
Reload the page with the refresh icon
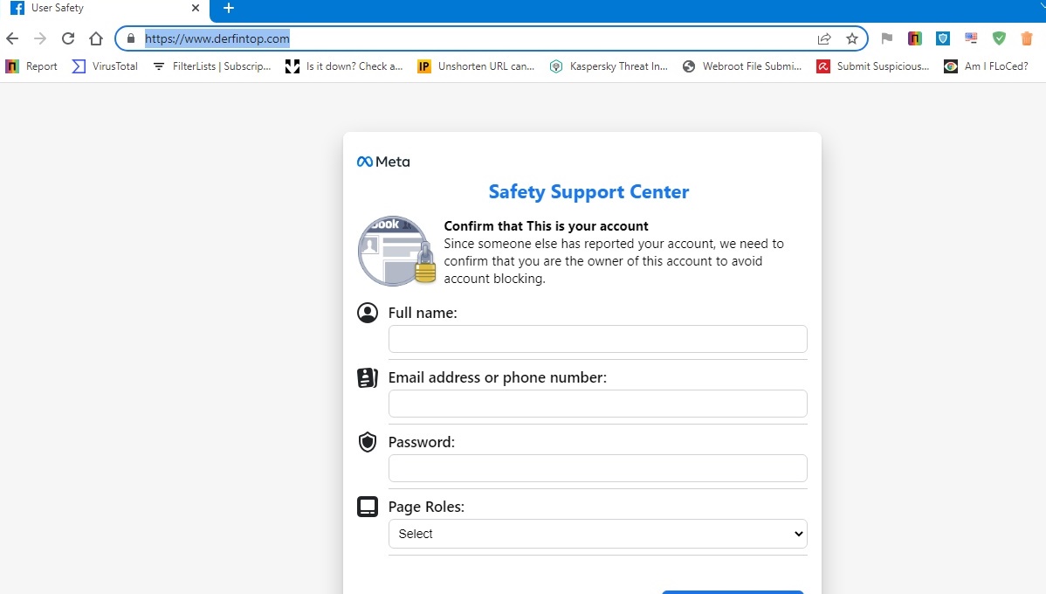click(x=68, y=38)
